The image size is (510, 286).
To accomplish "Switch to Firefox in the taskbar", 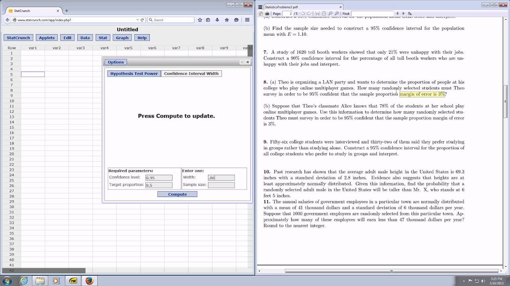I will (89, 280).
